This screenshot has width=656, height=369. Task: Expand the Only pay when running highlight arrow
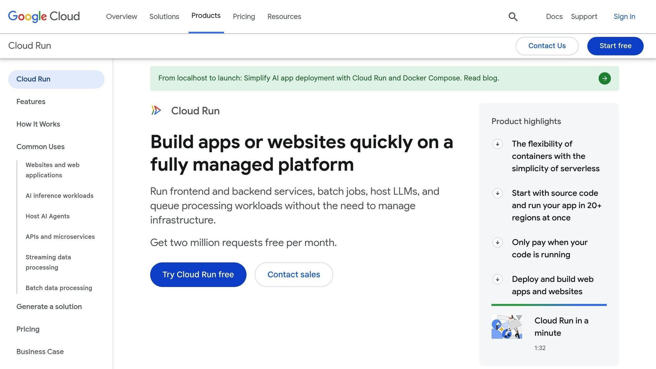(497, 242)
